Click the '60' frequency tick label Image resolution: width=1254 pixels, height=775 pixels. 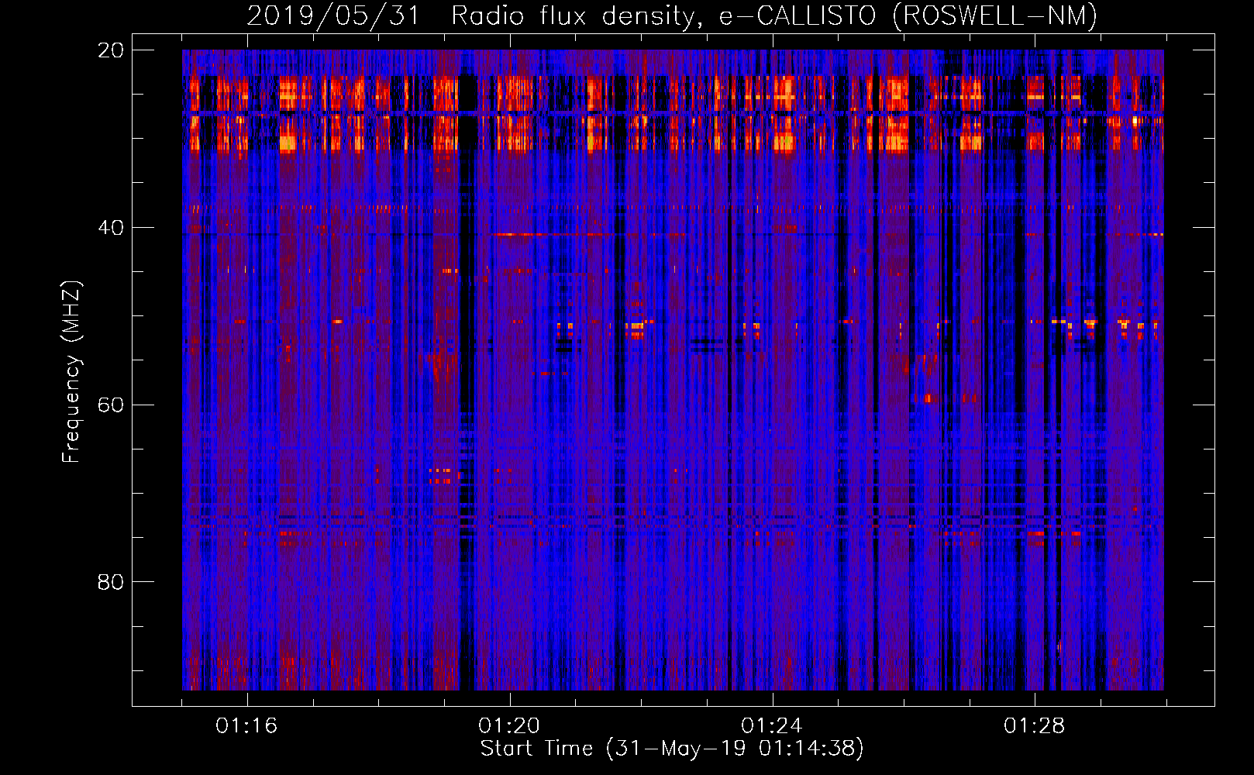click(111, 405)
